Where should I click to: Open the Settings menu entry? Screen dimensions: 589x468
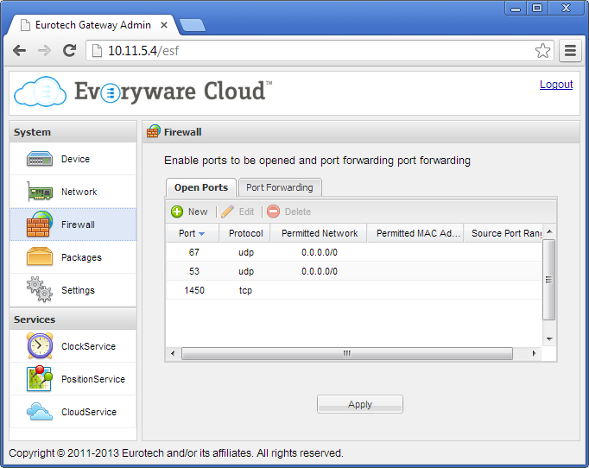(73, 290)
